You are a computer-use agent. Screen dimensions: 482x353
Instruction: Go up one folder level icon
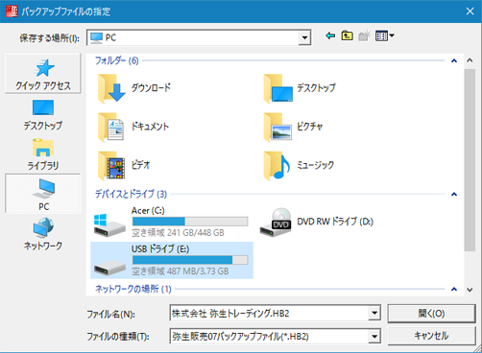(348, 35)
